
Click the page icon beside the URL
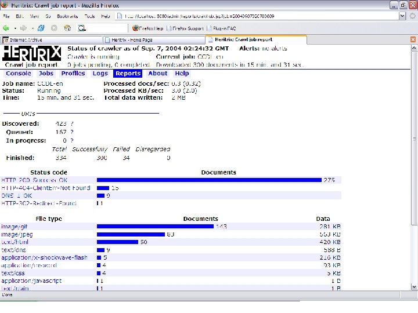(120, 16)
